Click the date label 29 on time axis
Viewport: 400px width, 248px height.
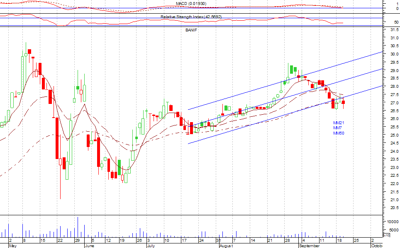[77, 241]
